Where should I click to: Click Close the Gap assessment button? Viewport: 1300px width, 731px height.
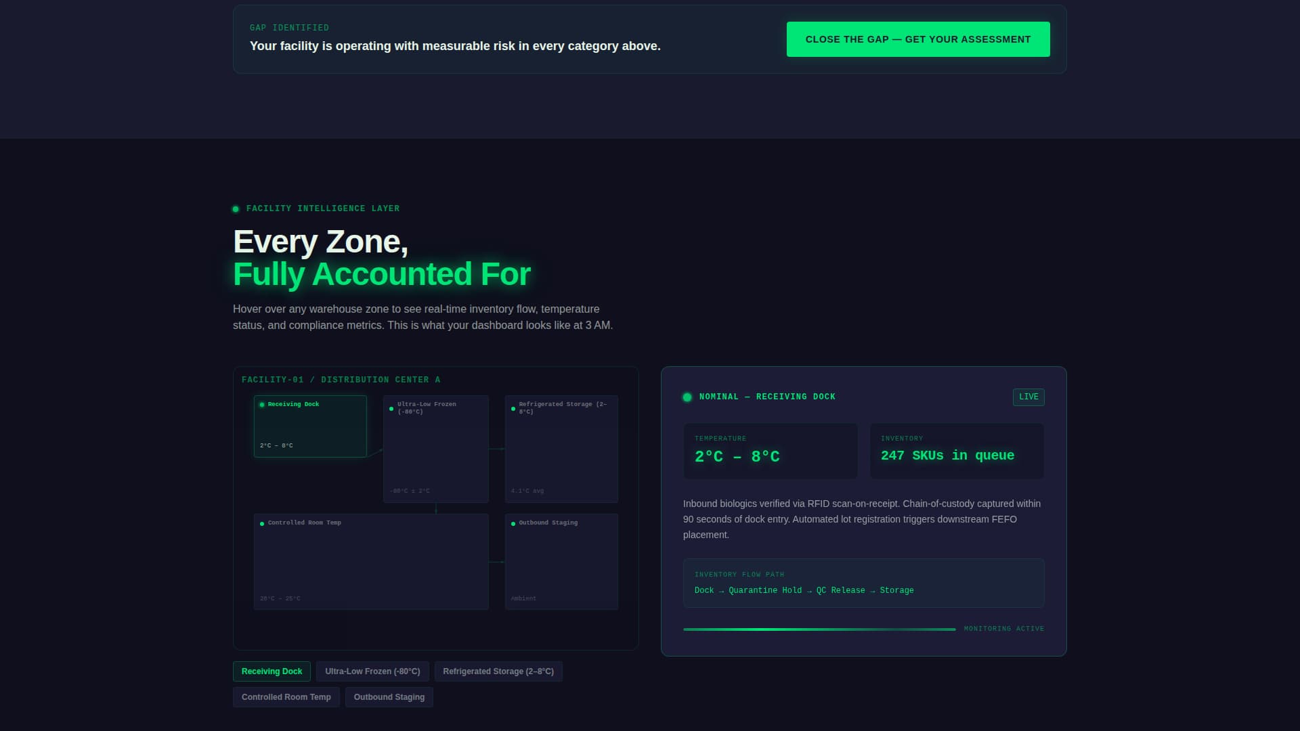(918, 39)
